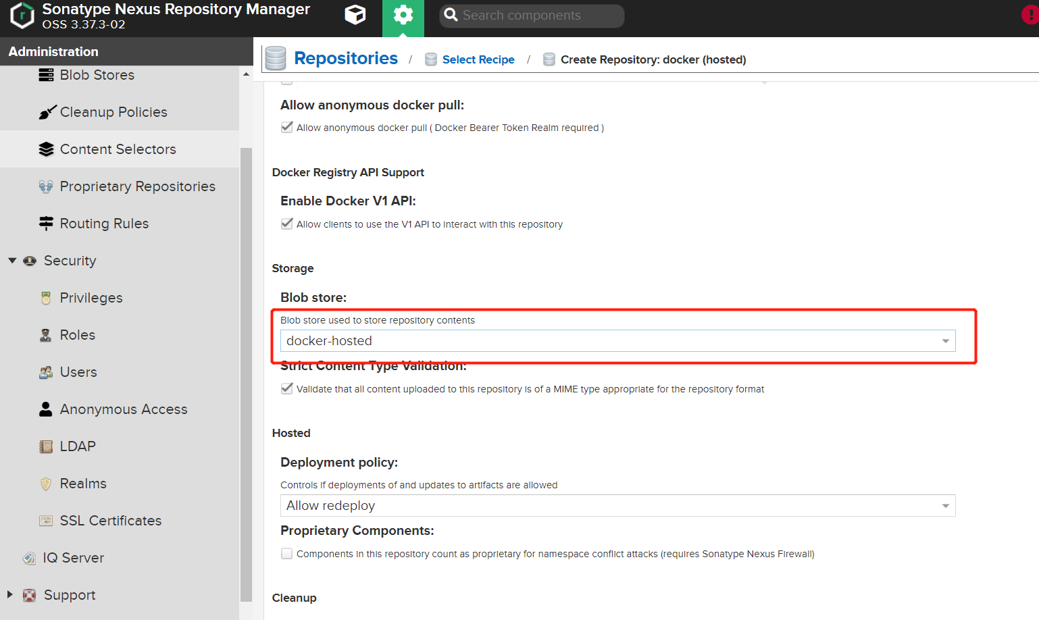Click the Proprietary Repositories icon

pyautogui.click(x=46, y=186)
